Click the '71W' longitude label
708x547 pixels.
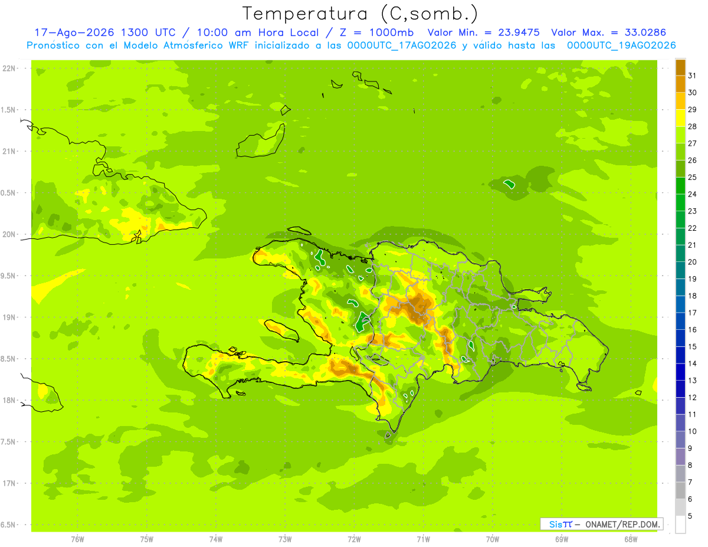click(423, 539)
